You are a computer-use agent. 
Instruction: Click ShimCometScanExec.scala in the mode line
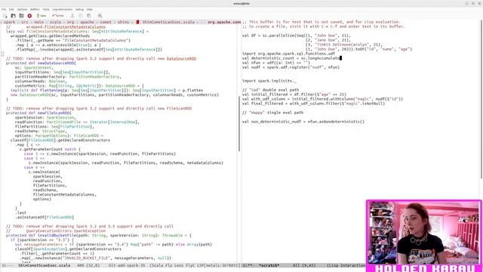pyautogui.click(x=44, y=265)
